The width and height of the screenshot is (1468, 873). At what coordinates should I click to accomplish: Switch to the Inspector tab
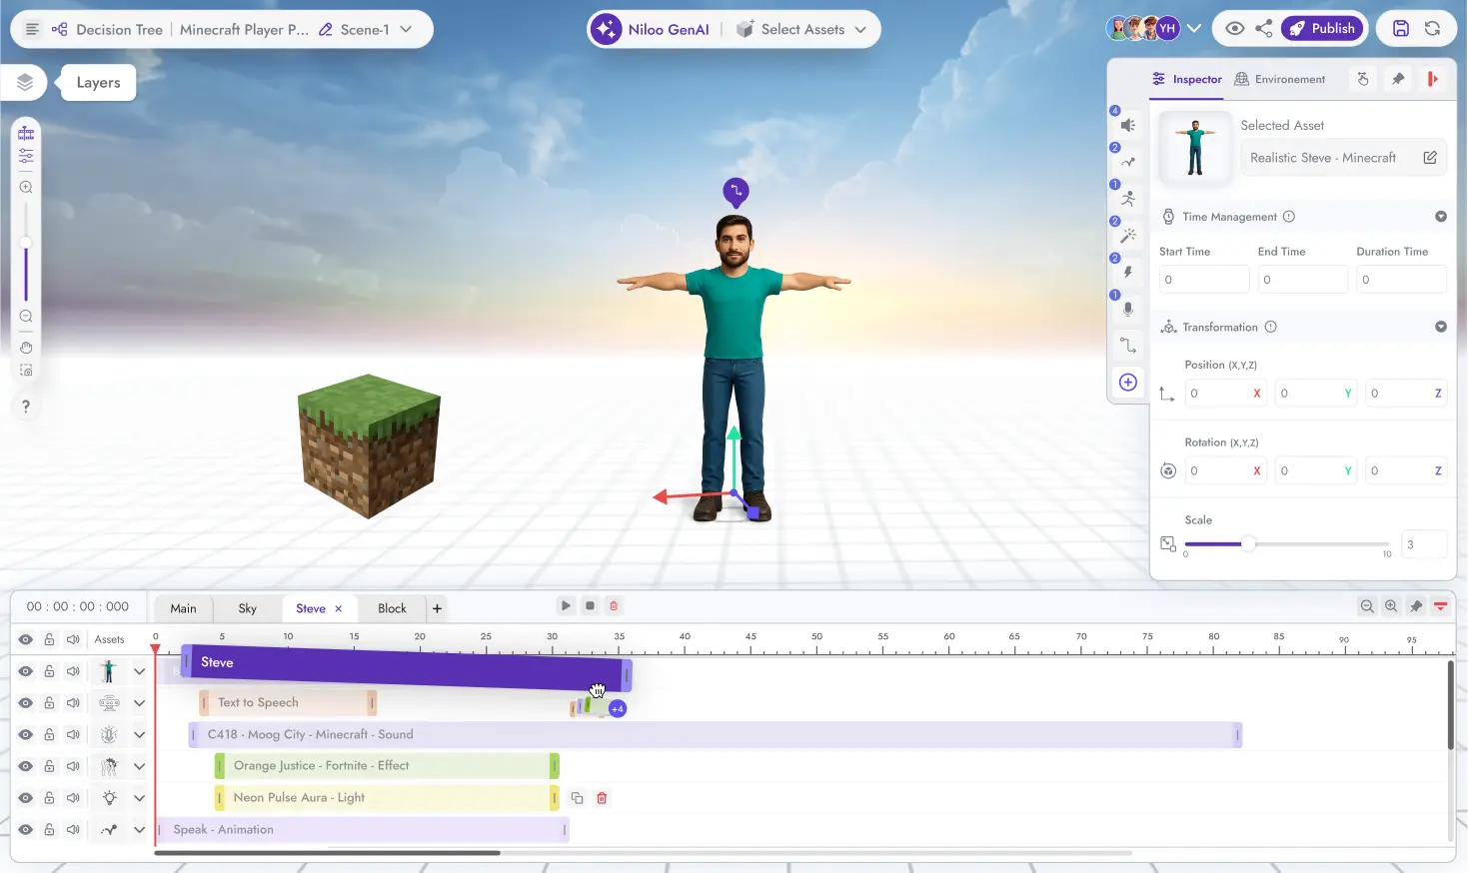[1186, 79]
